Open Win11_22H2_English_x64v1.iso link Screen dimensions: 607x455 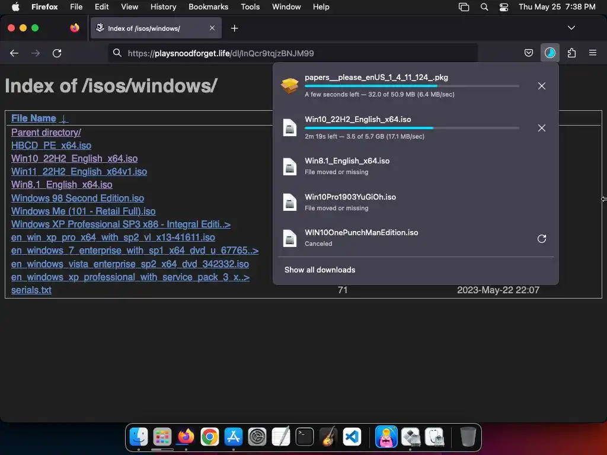click(x=79, y=172)
